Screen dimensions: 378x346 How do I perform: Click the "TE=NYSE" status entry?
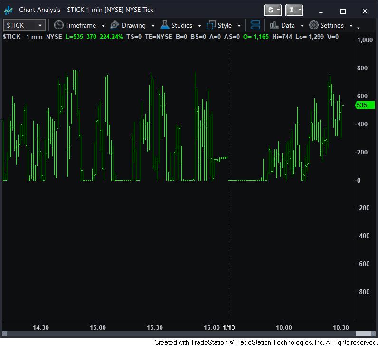click(x=159, y=37)
